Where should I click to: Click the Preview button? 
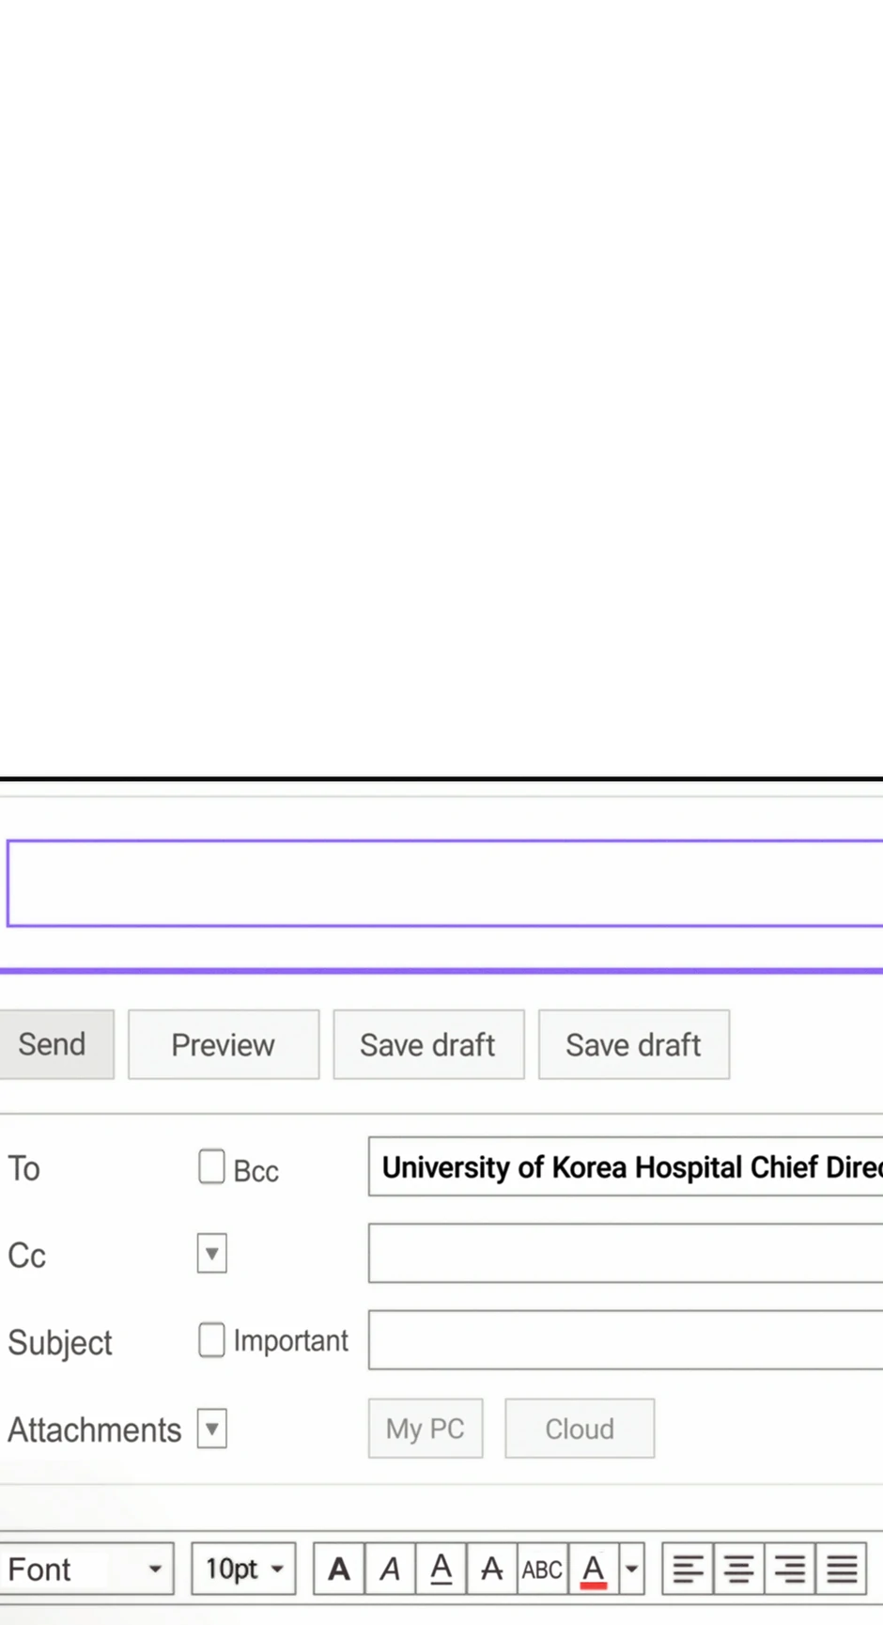(223, 1044)
